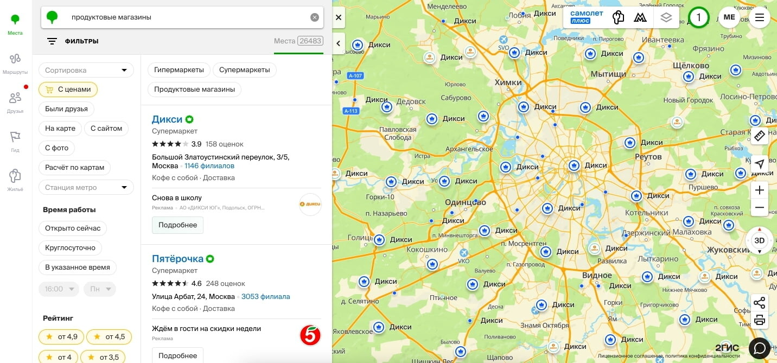
Task: Collapse the results panel with chevron
Action: [339, 43]
